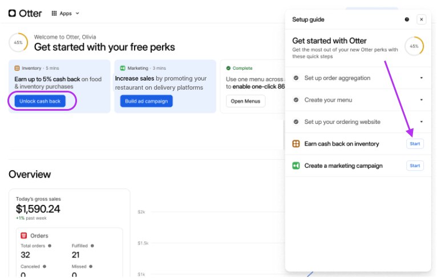The width and height of the screenshot is (437, 278).
Task: Toggle the 'Set up order aggregation' checkmark
Action: coord(296,78)
